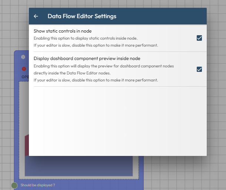Click 'Data Flow Editor Settings' header title
Screen dimensions: 226x190
[x=82, y=16]
